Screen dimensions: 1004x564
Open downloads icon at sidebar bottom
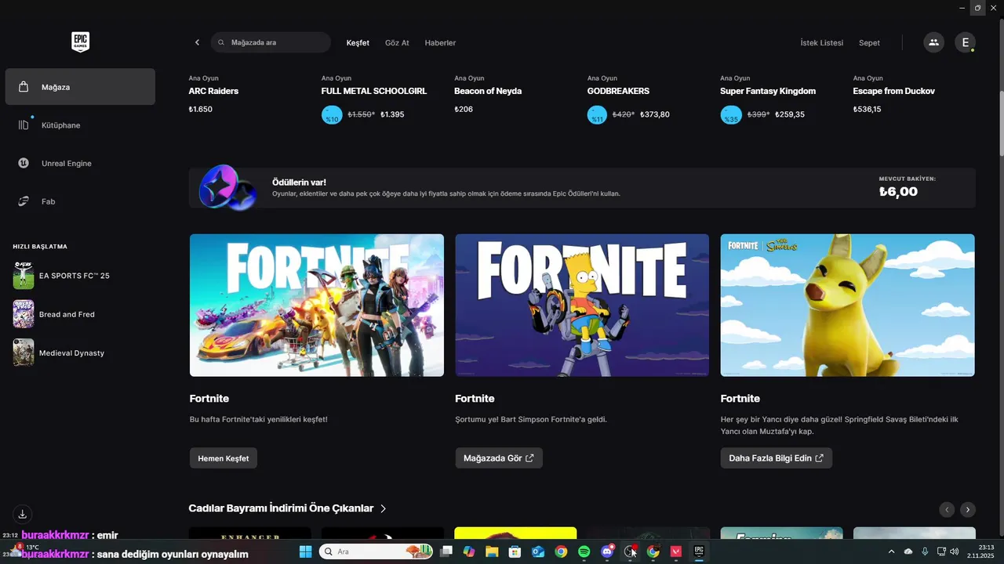tap(23, 515)
